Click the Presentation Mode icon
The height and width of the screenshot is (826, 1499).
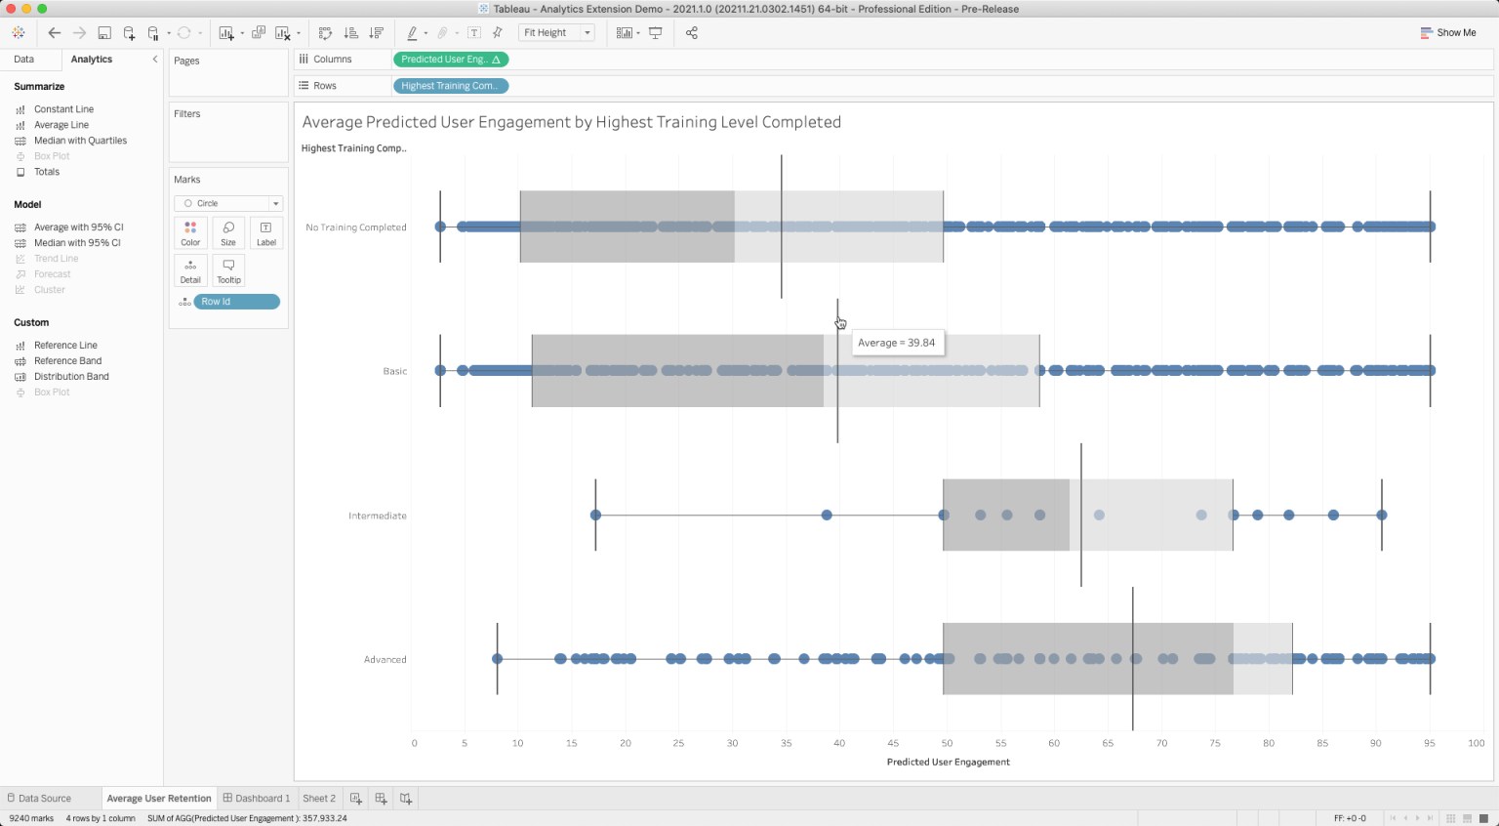(655, 32)
